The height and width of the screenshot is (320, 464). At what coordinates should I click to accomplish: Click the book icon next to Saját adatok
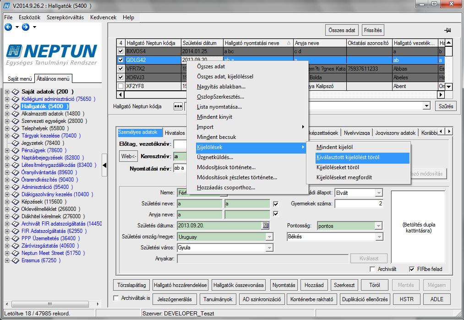tap(16, 92)
